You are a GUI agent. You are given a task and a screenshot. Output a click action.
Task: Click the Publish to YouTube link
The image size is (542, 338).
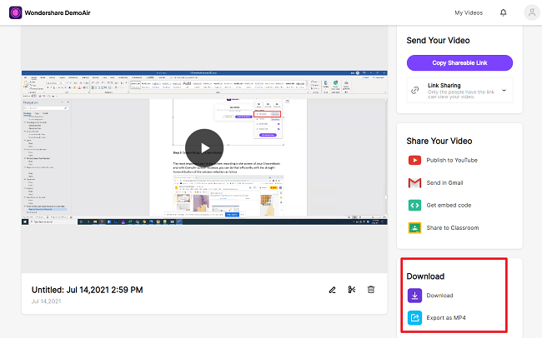click(x=452, y=160)
